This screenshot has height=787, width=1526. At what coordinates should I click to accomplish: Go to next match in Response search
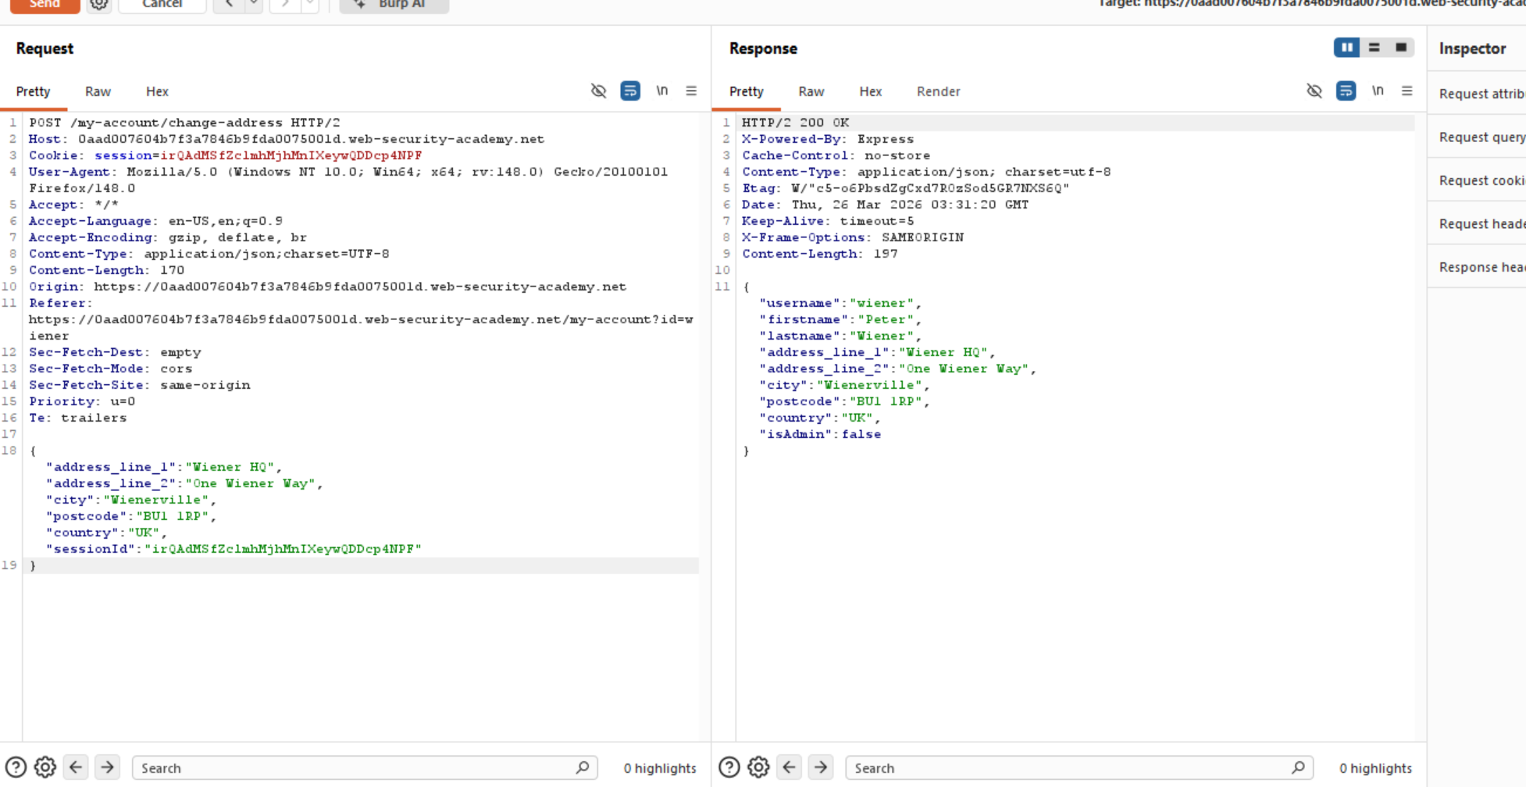pyautogui.click(x=821, y=767)
